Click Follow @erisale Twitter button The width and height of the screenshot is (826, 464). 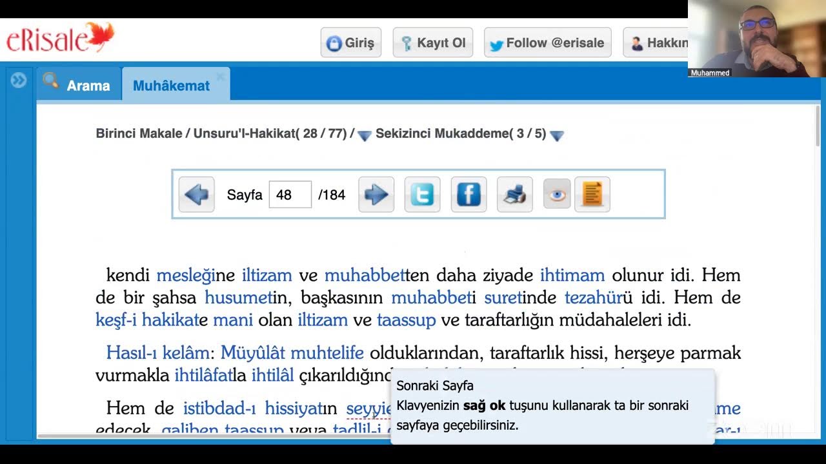point(548,43)
